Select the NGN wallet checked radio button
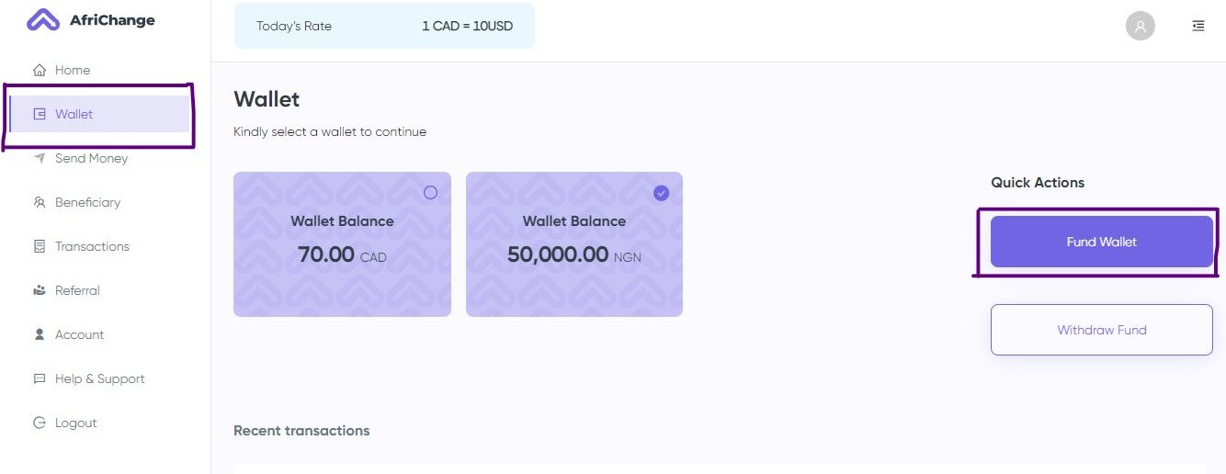The image size is (1226, 474). click(662, 193)
